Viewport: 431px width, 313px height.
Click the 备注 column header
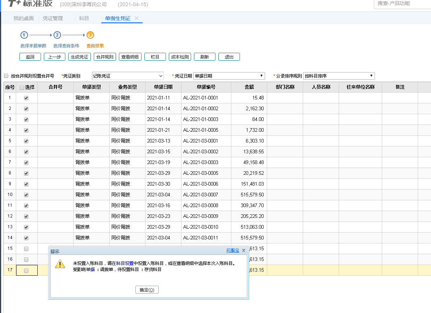(400, 87)
